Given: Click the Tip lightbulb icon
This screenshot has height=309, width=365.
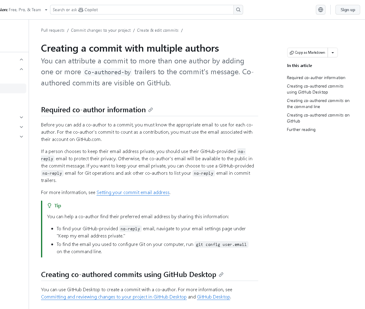Looking at the screenshot, I should (x=49, y=205).
